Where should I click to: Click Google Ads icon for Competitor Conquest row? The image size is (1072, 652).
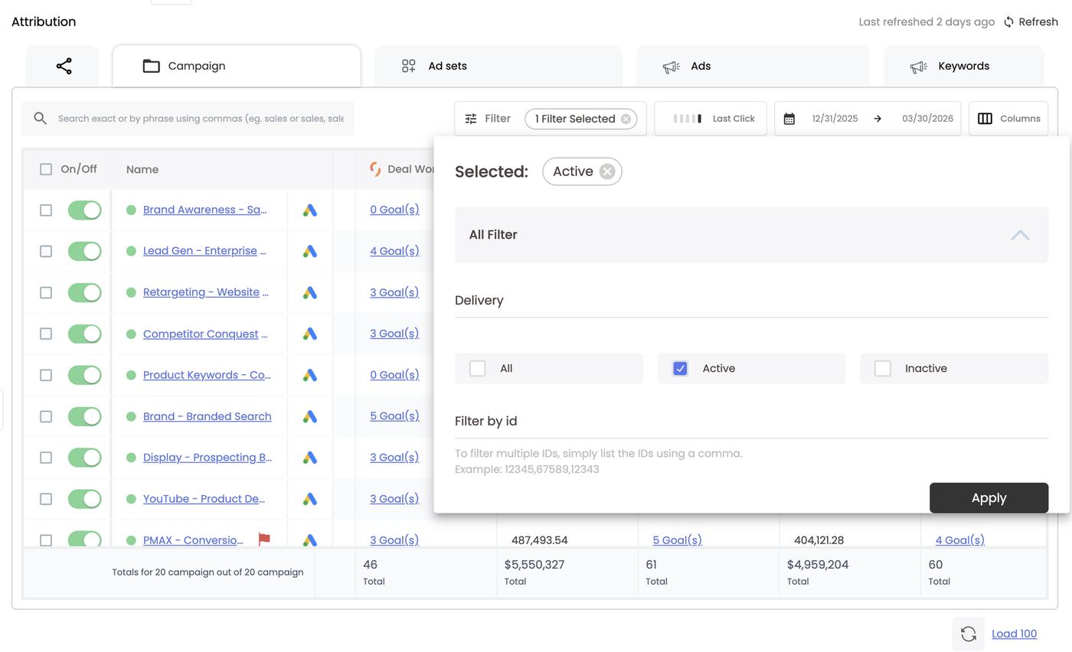tap(309, 334)
